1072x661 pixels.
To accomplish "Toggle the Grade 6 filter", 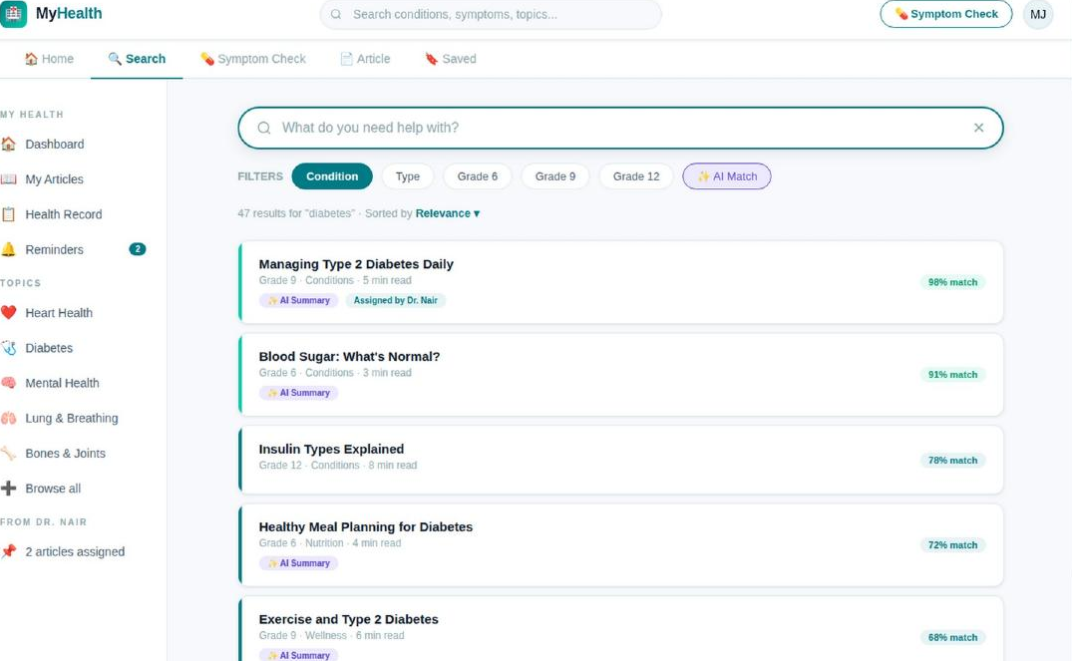I will [x=478, y=176].
